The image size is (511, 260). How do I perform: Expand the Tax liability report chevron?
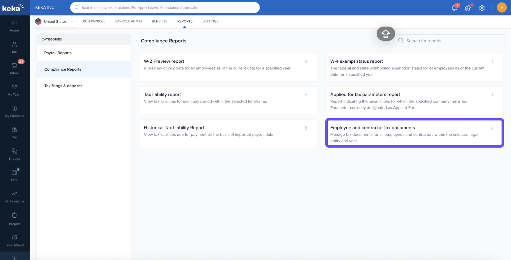pos(306,94)
